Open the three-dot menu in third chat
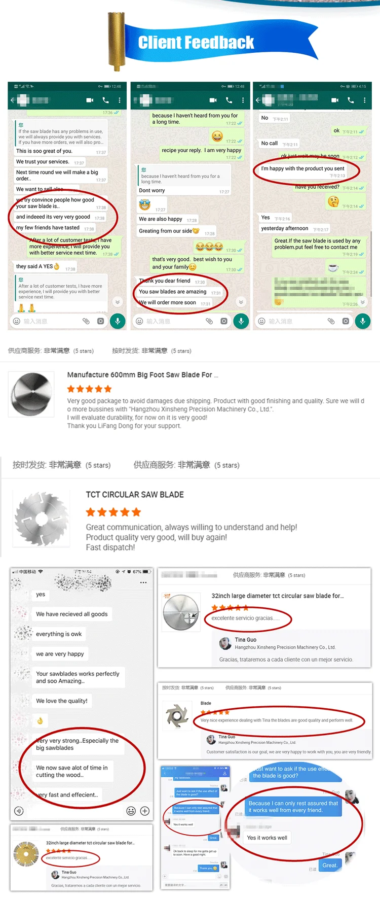Viewport: 380px width, 899px height. coord(364,100)
